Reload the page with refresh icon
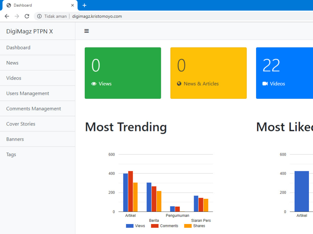 (x=27, y=16)
